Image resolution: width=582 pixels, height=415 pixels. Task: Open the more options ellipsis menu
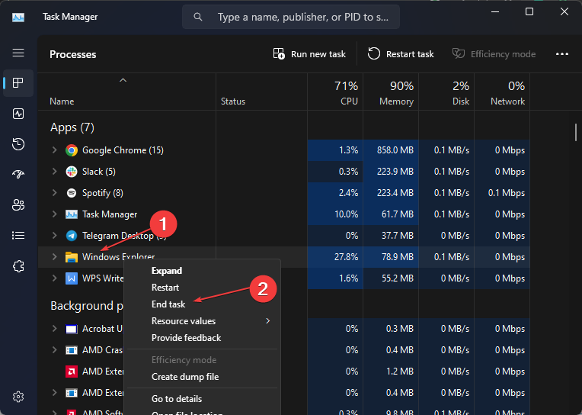[x=562, y=54]
